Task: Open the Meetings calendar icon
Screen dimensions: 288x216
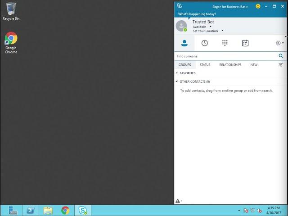Action: point(245,43)
